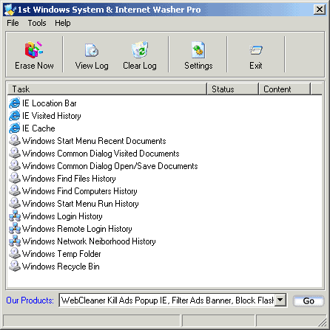Click icon next to Windows Temp Folder

(15, 253)
